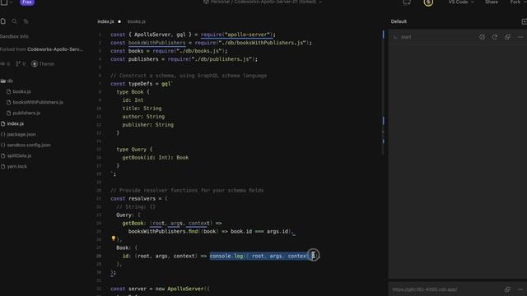
Task: Open the Explorer files icon in sidebar
Action: [3, 21]
